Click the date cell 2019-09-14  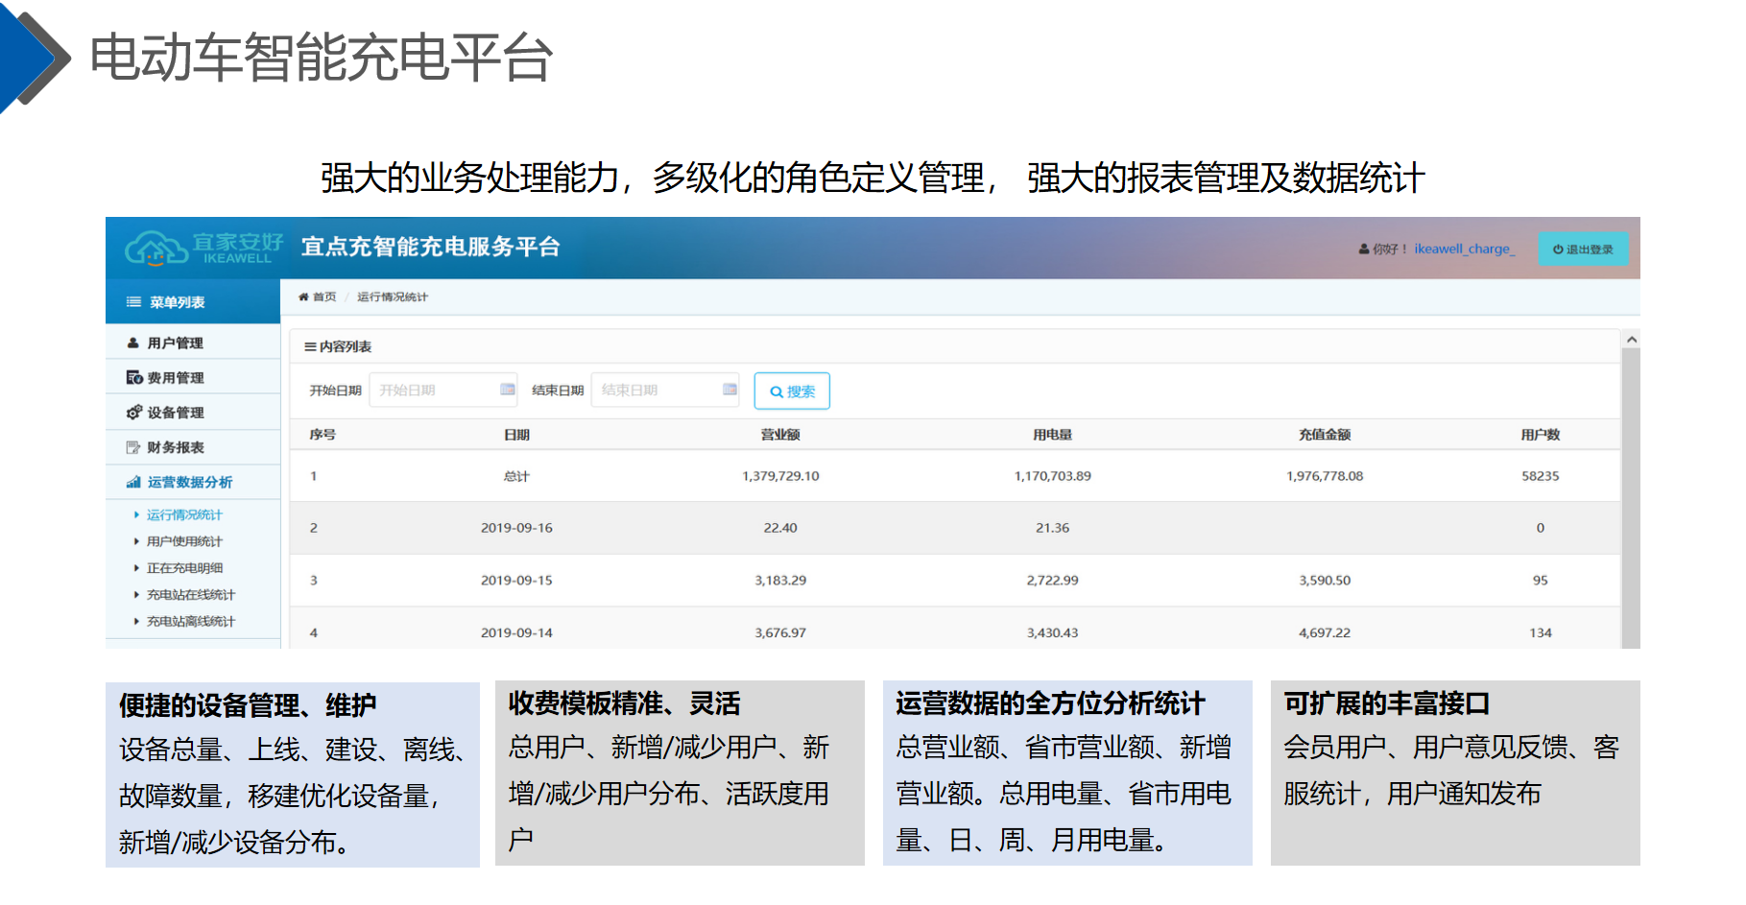[x=516, y=633]
